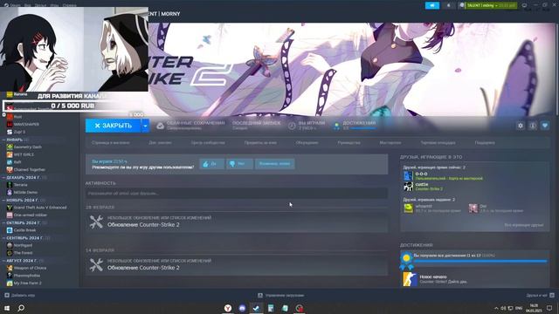Open the Торговая площадка tab
The width and height of the screenshot is (559, 314).
click(x=438, y=143)
